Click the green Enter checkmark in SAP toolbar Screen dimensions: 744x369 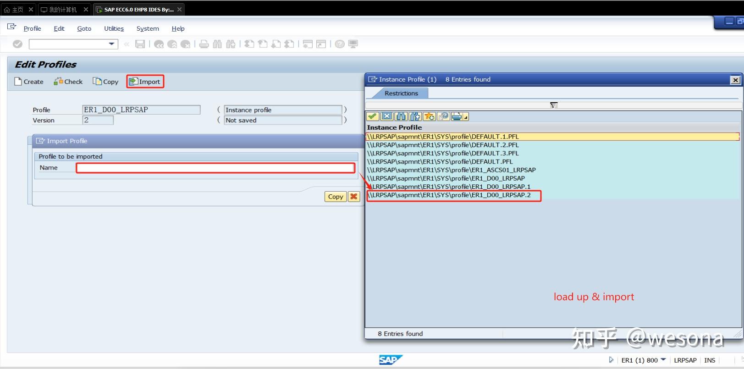point(17,44)
